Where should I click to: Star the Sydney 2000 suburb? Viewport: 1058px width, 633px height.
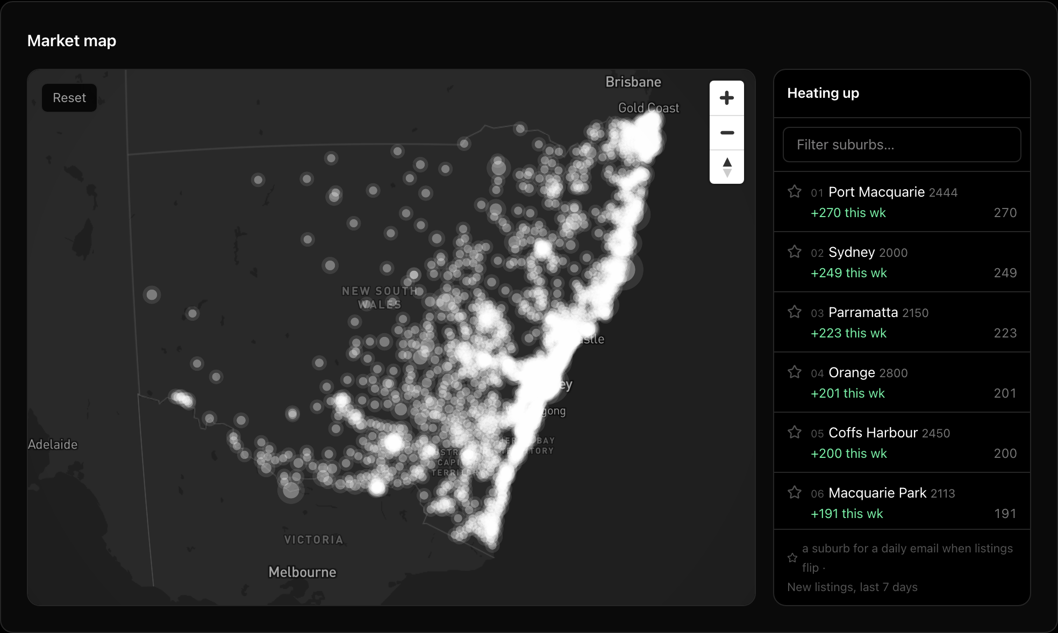[x=795, y=252]
